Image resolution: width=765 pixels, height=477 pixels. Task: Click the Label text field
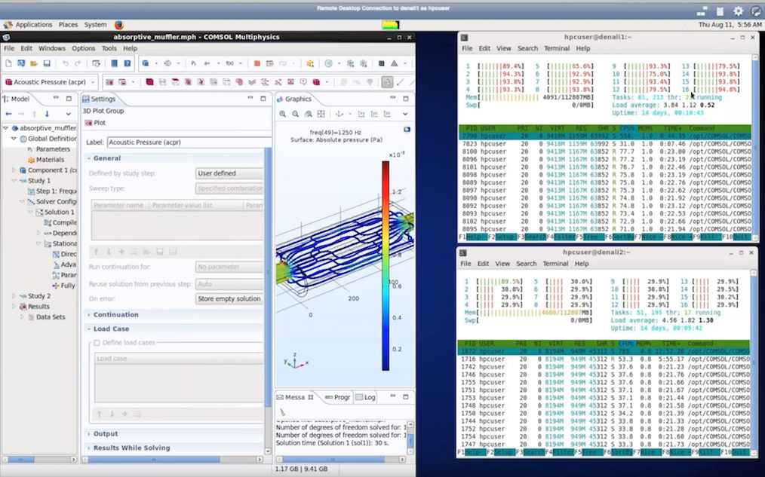[x=185, y=142]
